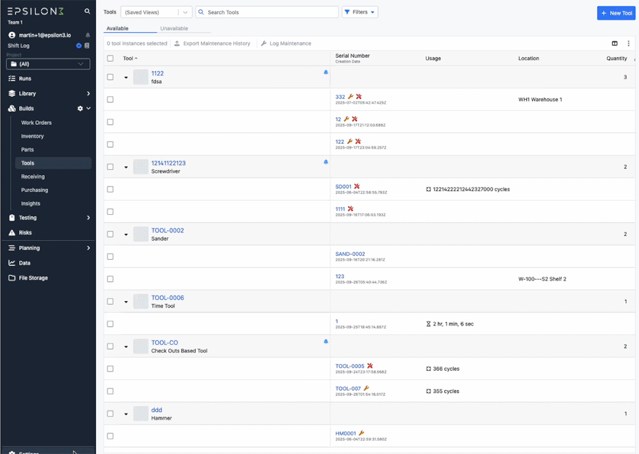Open the TOOL-CO tool link
This screenshot has height=454, width=639.
(165, 343)
